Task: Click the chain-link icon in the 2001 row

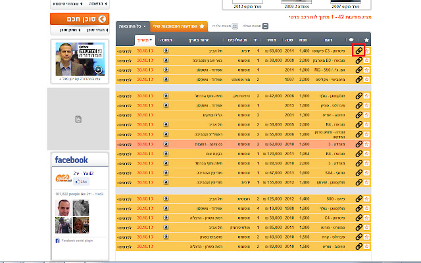Action: coord(359,115)
